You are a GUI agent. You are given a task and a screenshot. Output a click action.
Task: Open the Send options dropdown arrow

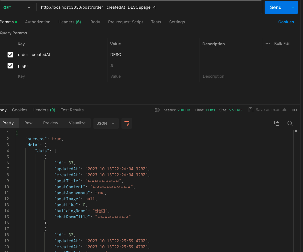coord(293,7)
